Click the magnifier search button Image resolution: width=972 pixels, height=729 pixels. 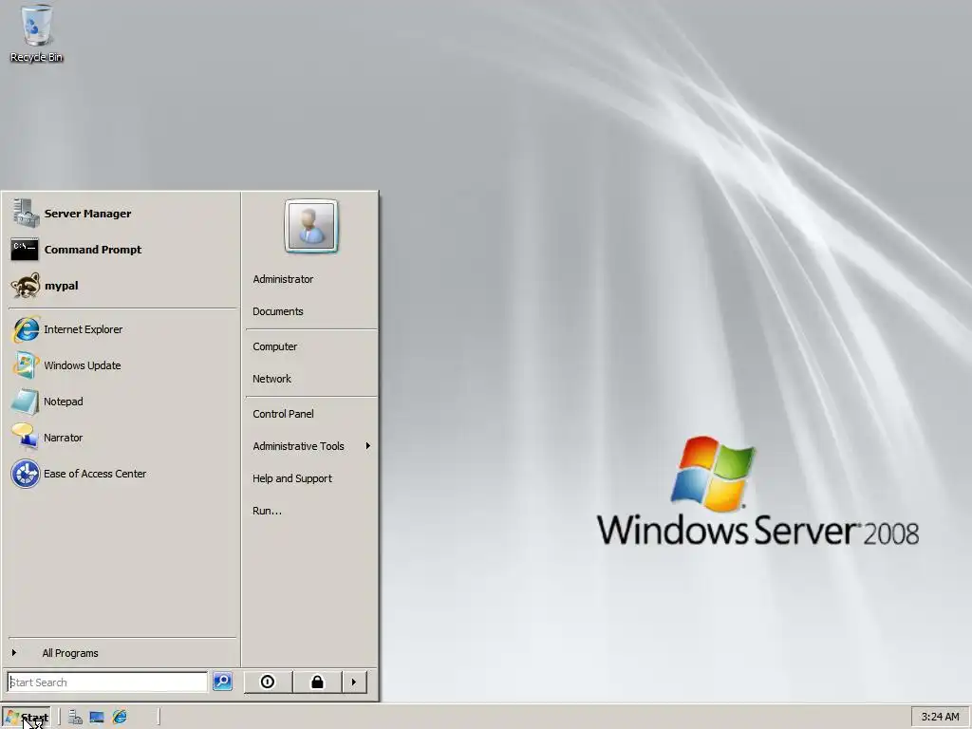(x=222, y=682)
